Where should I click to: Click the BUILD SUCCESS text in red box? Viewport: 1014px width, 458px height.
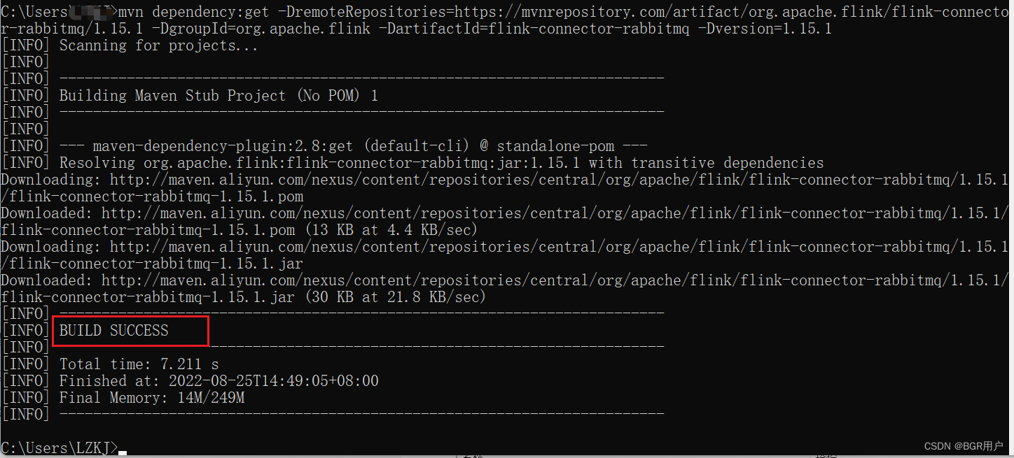point(114,331)
